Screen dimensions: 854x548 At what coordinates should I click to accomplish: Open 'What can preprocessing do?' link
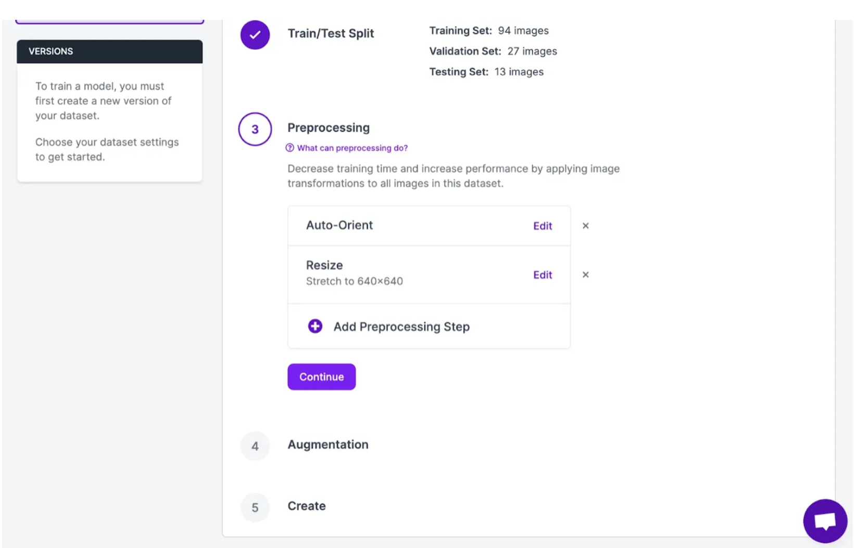pos(352,148)
